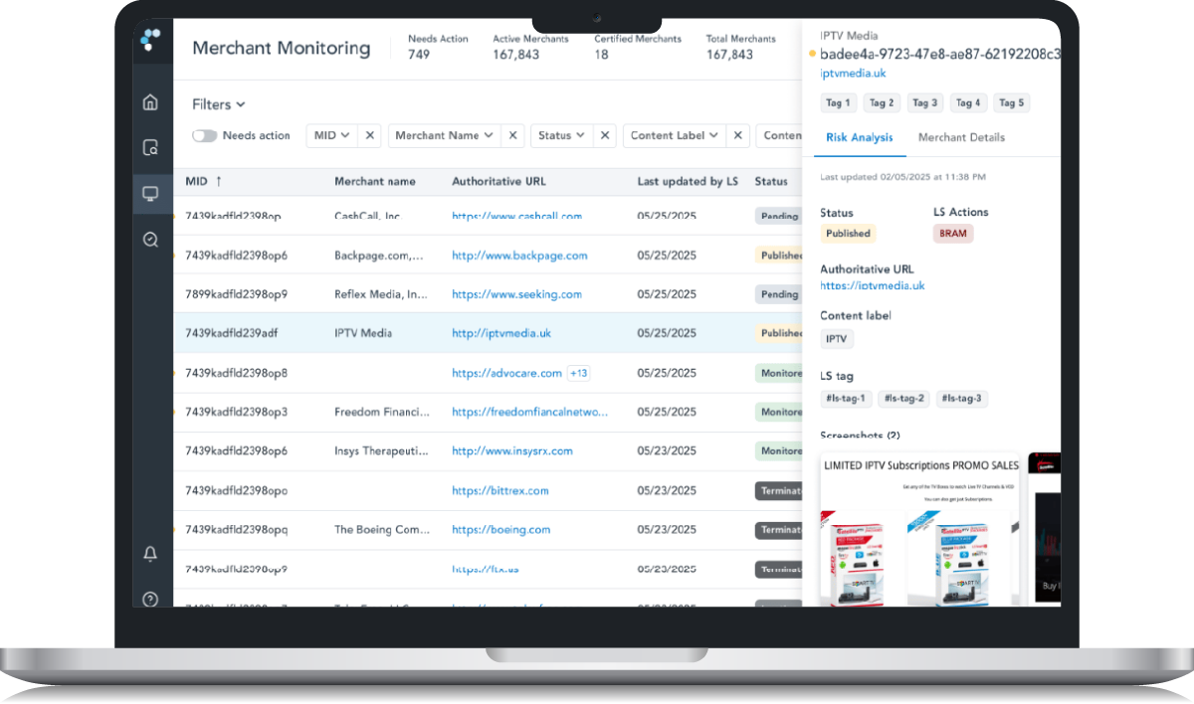Switch to the Merchant Details tab
The image size is (1194, 704).
click(x=961, y=137)
